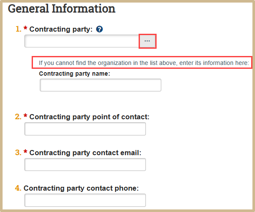The image size is (255, 212).
Task: Click the 'Contracting party:' question label
Action: (x=61, y=29)
